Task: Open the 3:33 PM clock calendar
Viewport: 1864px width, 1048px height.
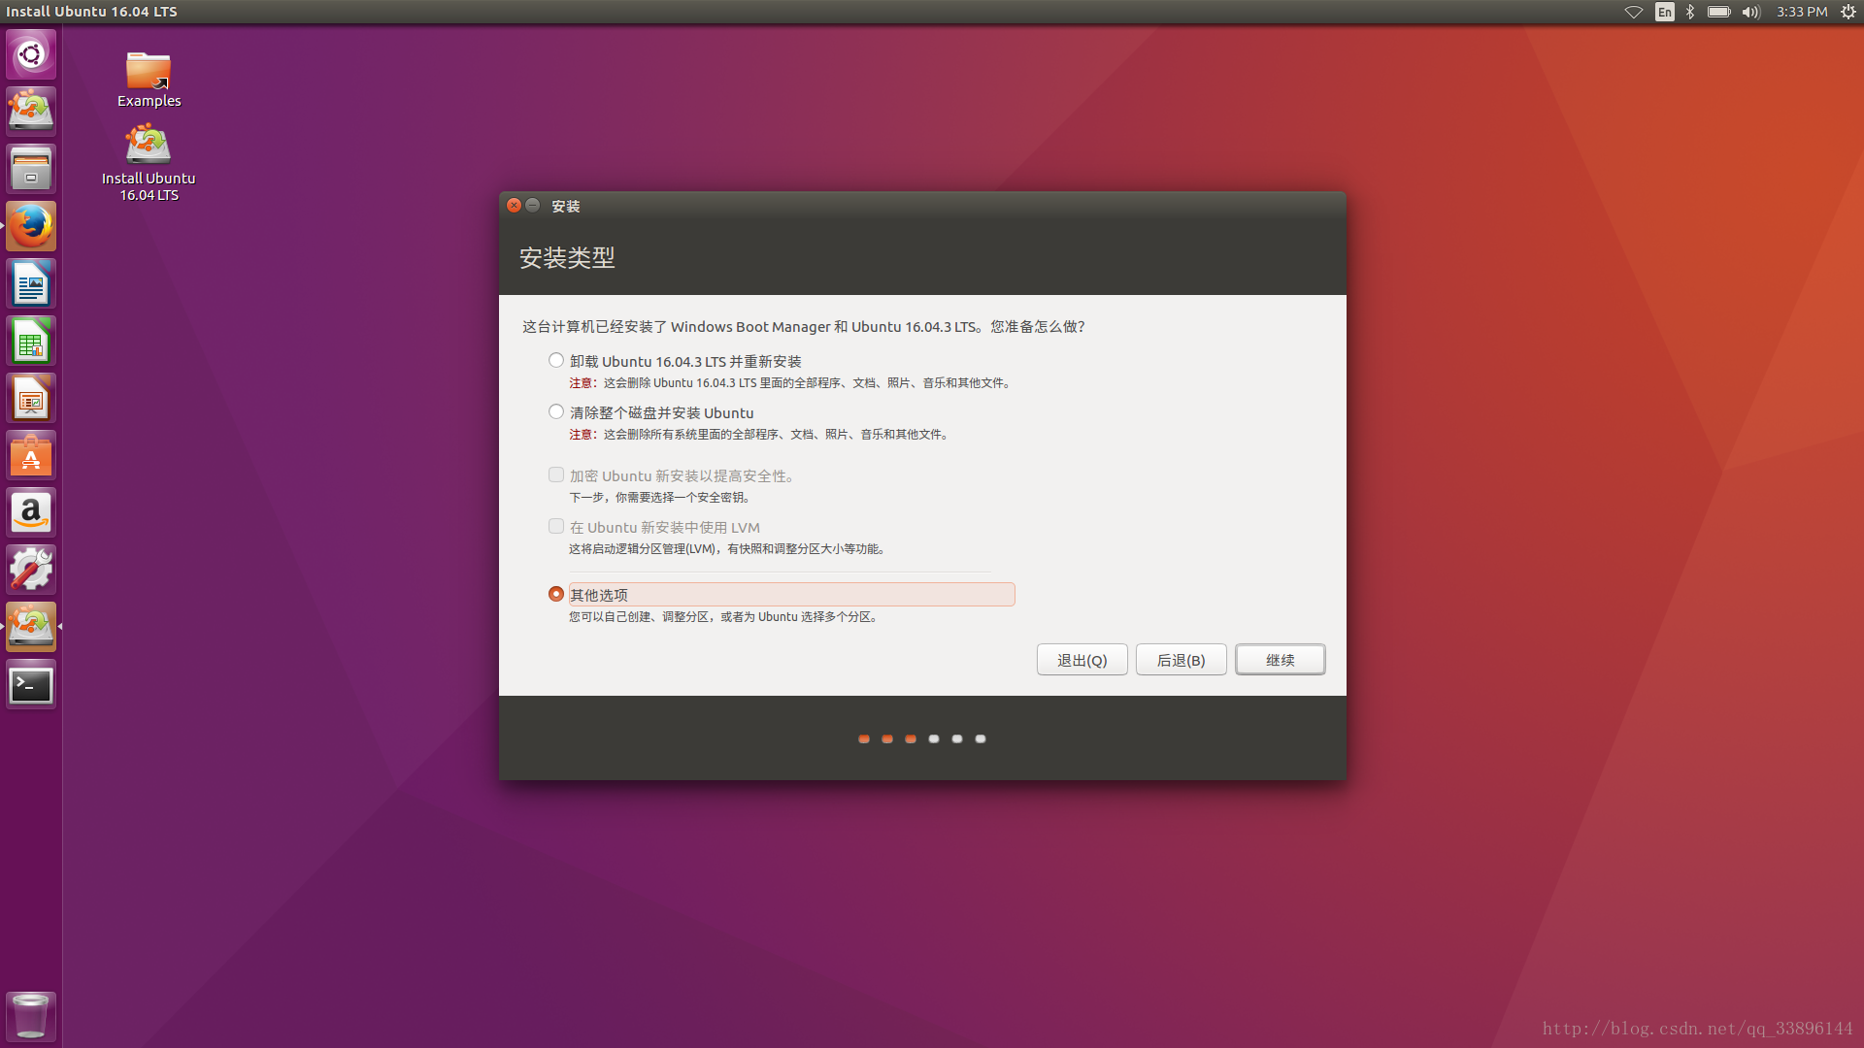Action: [1802, 12]
